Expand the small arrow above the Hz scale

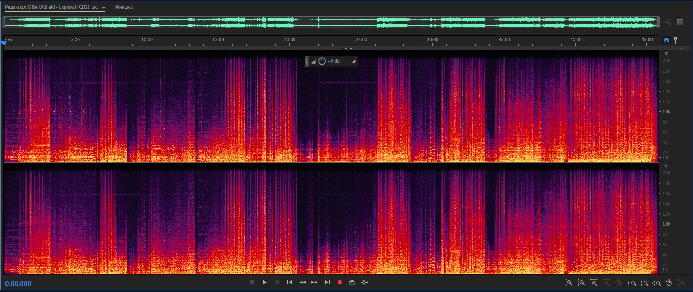tap(681, 48)
